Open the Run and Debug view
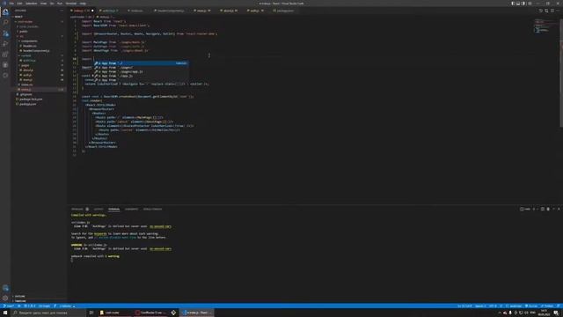Image resolution: width=563 pixels, height=317 pixels. pyautogui.click(x=5, y=44)
